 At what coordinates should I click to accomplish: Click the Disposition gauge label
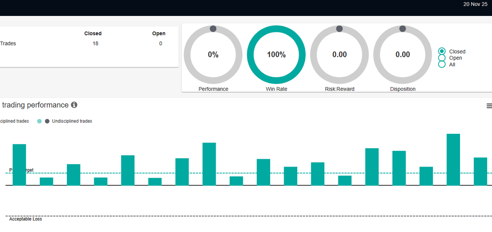click(403, 89)
